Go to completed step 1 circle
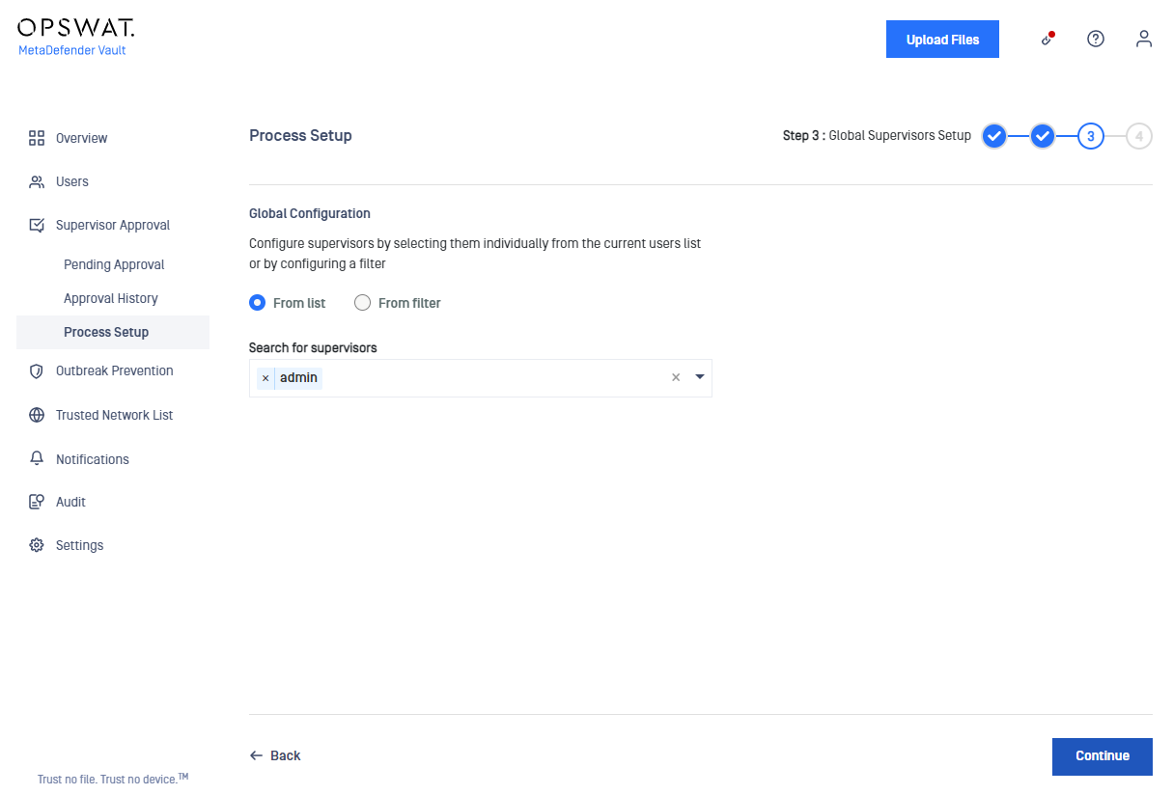Image resolution: width=1173 pixels, height=795 pixels. pos(994,136)
